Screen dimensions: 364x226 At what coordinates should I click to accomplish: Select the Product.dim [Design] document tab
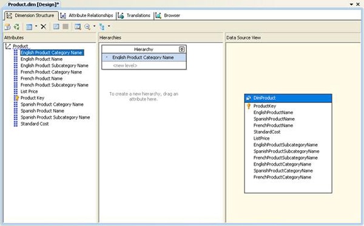coord(33,4)
